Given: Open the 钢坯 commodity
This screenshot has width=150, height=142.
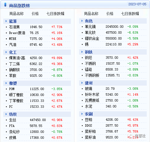Looking at the screenshot, I should [88, 58].
